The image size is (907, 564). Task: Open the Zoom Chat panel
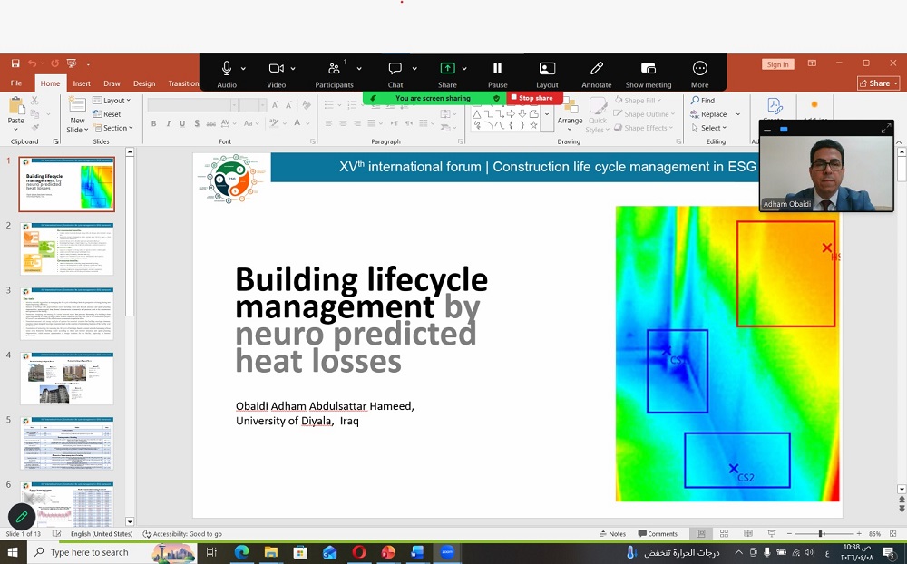pyautogui.click(x=395, y=69)
